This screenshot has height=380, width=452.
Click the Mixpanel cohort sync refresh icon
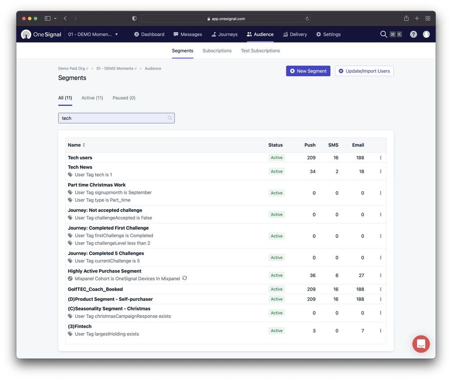(184, 278)
